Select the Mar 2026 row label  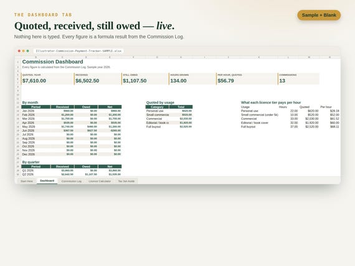[x=28, y=119]
